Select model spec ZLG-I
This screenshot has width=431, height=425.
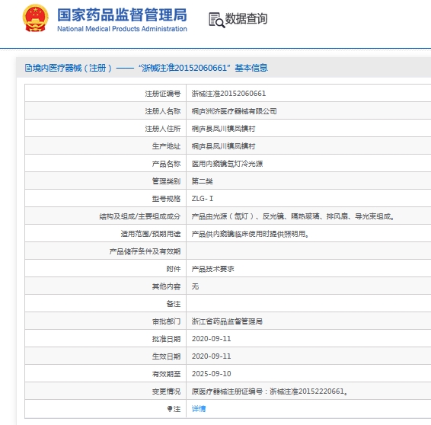[203, 199]
